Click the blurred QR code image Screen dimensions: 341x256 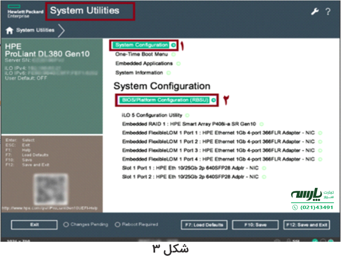point(50,189)
